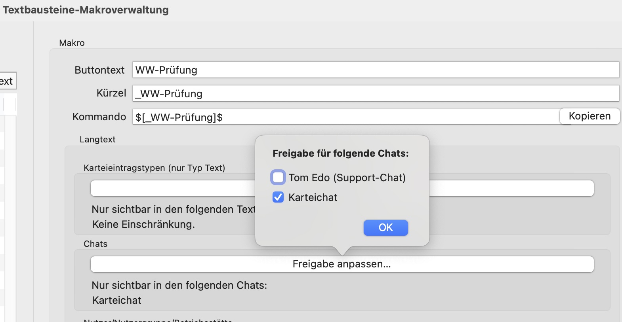Copy the command with the Kopieren button
The image size is (622, 322).
pos(590,116)
